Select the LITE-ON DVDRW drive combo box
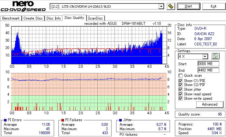 coord(107,7)
